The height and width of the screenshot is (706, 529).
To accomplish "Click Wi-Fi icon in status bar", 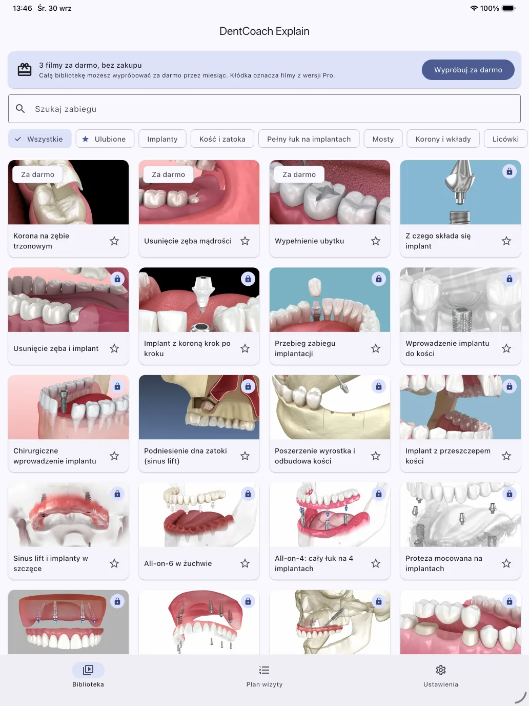I will (x=474, y=8).
